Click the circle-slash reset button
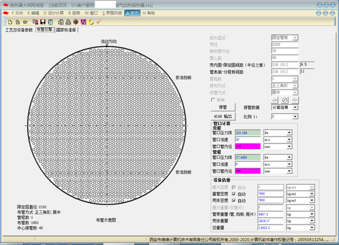 point(285,100)
